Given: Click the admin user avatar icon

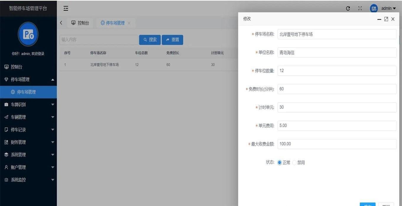Looking at the screenshot, I should (x=374, y=8).
